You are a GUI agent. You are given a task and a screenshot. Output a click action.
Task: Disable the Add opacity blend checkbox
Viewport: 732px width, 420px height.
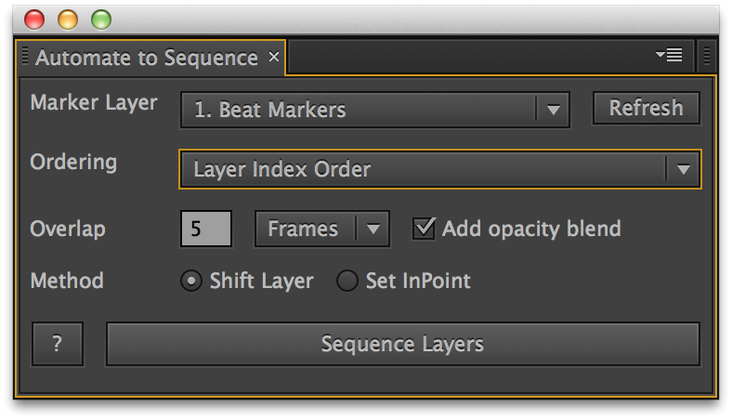[x=424, y=229]
